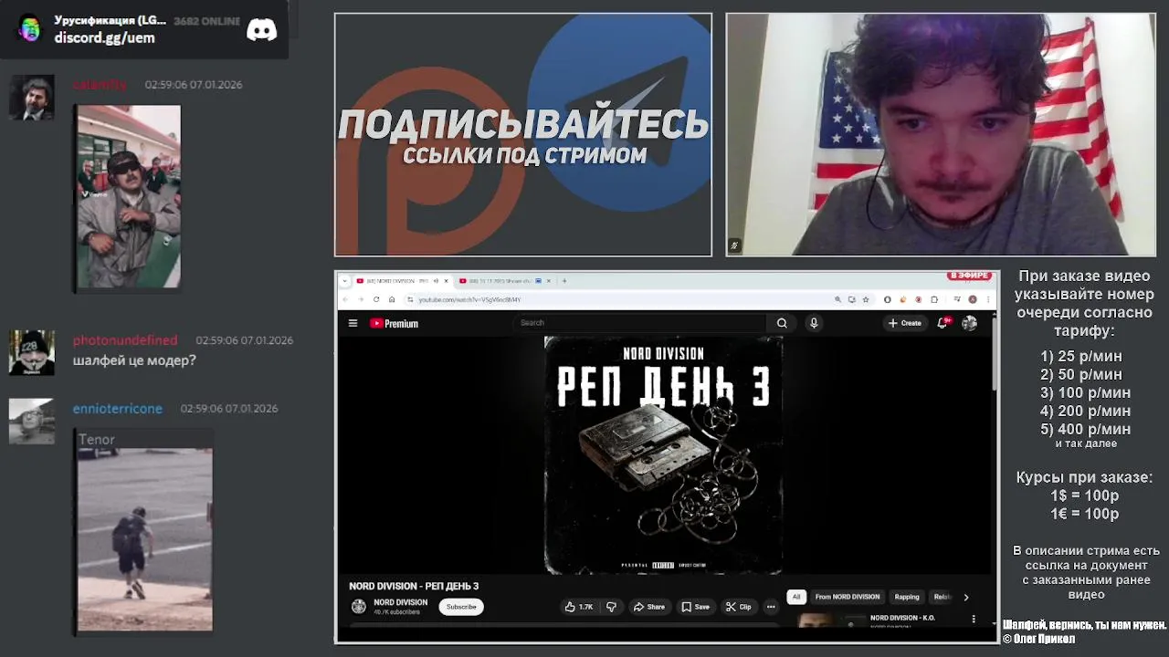Viewport: 1169px width, 657px height.
Task: Like the video with thumbs-up 1.7K
Action: click(x=579, y=607)
